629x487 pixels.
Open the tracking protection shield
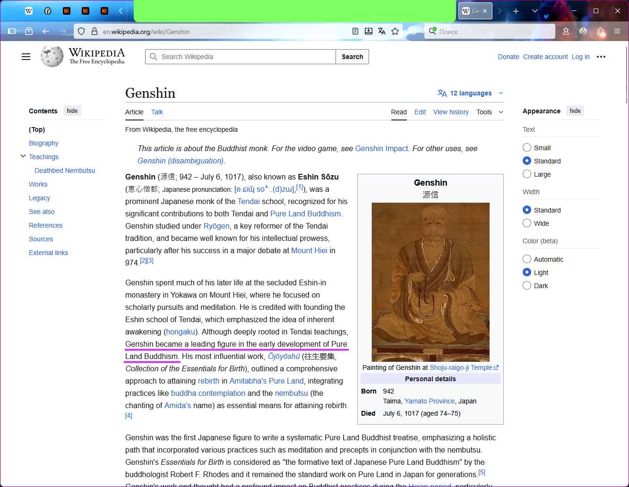81,31
